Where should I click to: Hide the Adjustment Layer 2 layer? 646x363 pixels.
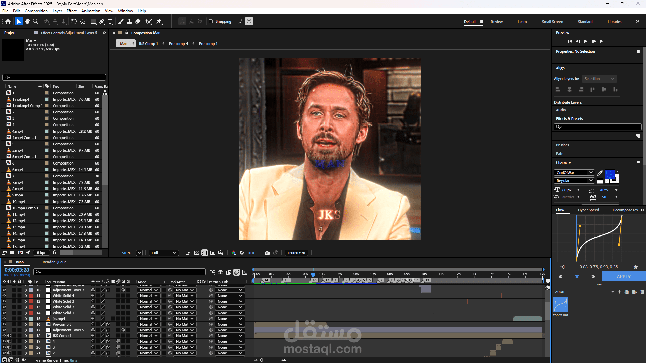coord(4,290)
